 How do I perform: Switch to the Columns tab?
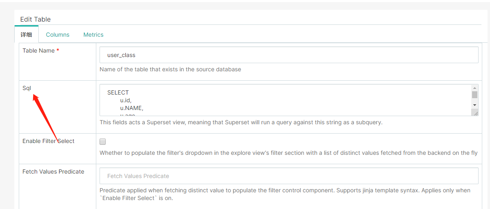point(58,35)
